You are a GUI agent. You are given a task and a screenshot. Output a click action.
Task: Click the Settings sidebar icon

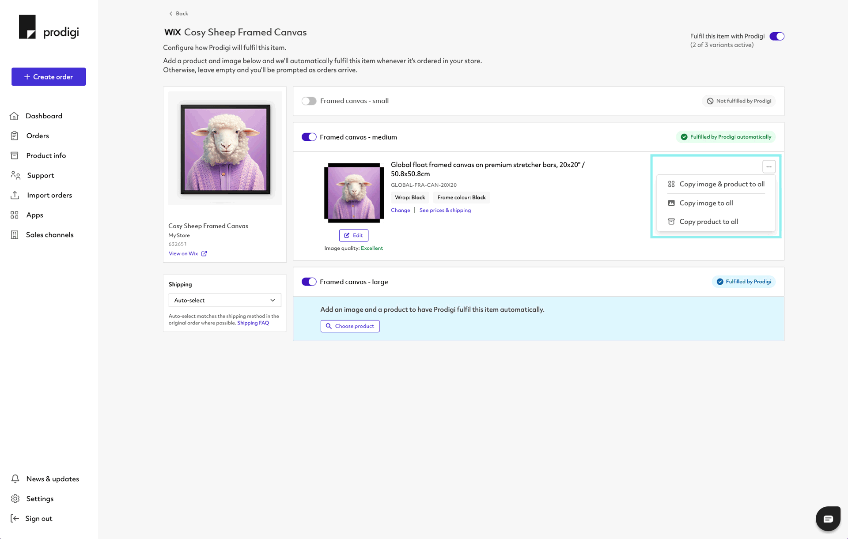[x=15, y=499]
